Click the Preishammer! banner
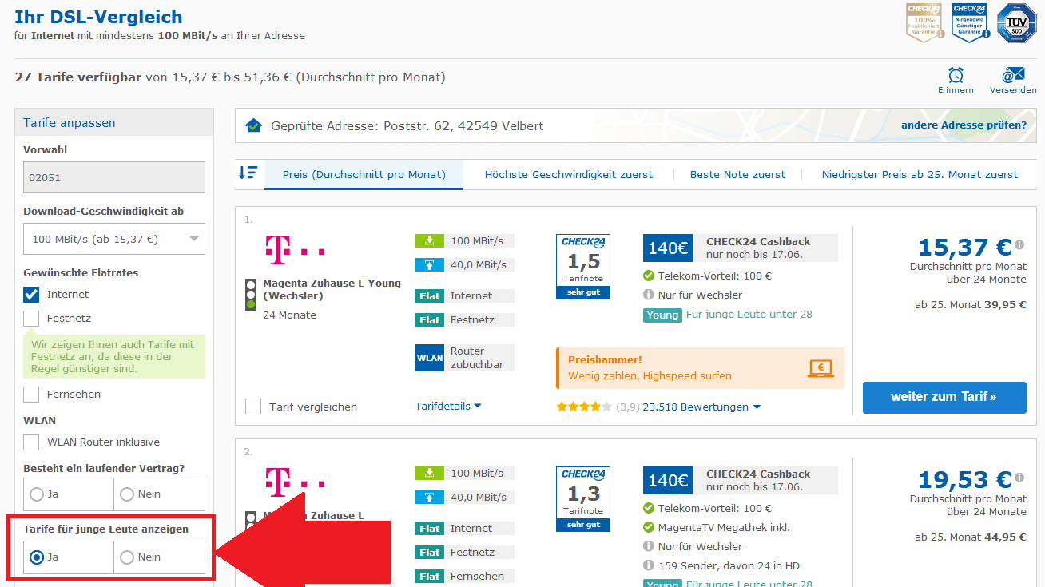The height and width of the screenshot is (587, 1045). click(700, 368)
